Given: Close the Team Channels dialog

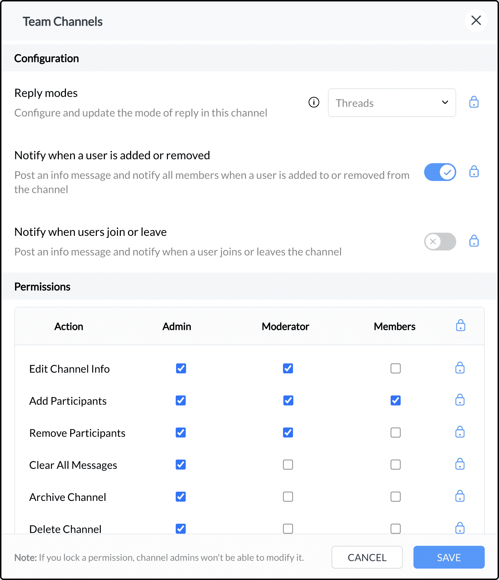Looking at the screenshot, I should (476, 21).
